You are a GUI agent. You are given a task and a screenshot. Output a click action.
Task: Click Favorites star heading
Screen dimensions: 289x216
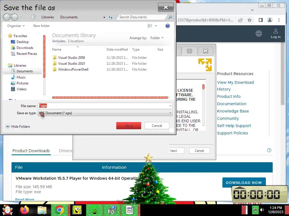[x=18, y=36]
